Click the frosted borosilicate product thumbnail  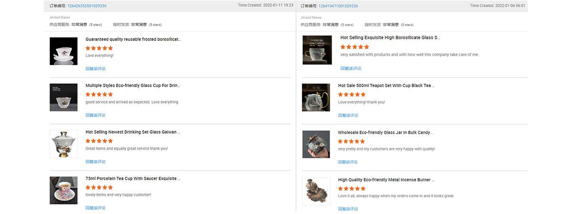pos(63,51)
